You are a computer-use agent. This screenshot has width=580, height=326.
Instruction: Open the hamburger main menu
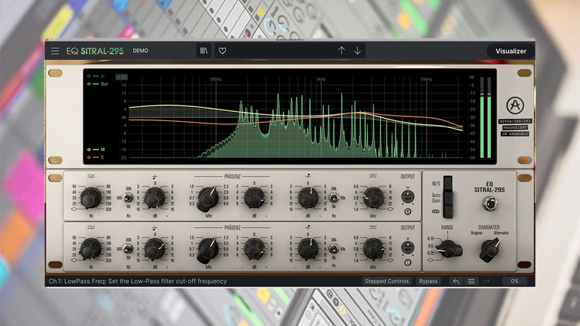55,51
